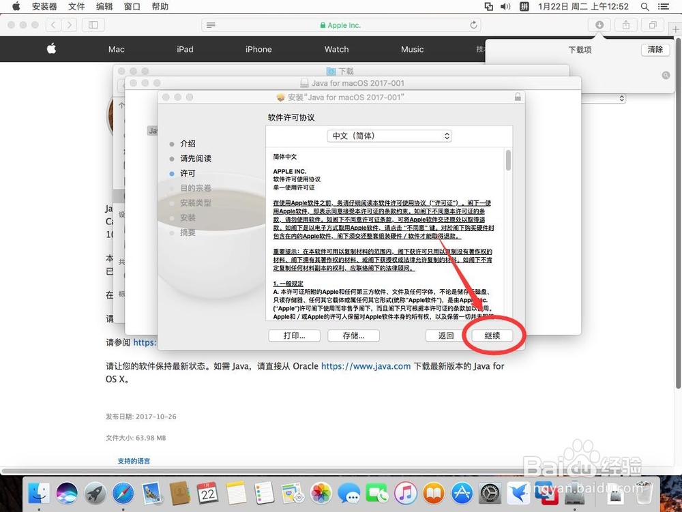
Task: Click the Safari share icon
Action: click(625, 25)
